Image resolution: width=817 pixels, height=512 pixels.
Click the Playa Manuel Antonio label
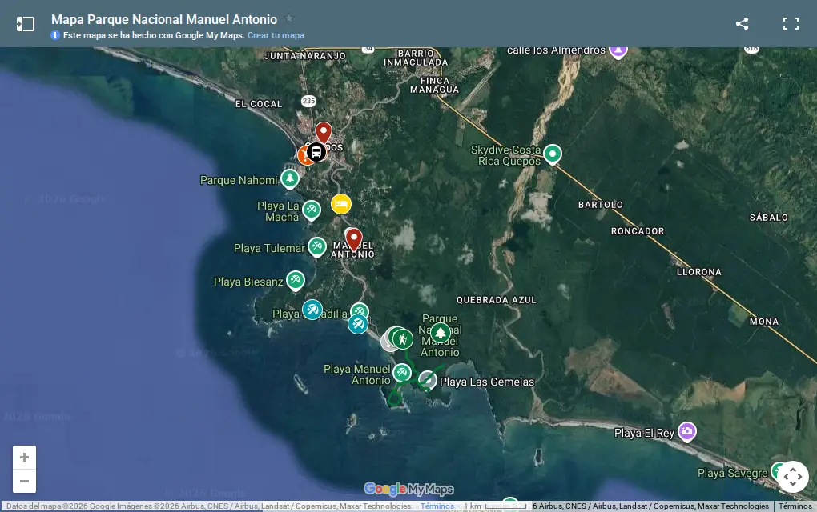point(357,374)
